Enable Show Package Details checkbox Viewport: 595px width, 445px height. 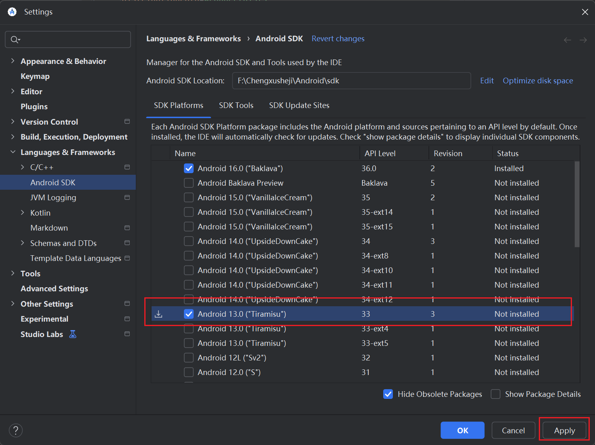496,394
